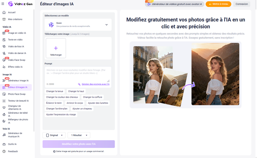Open Mes créations in the sidebar

click(x=15, y=19)
